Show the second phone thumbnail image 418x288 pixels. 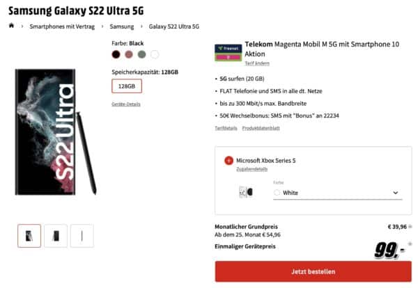[x=56, y=236]
